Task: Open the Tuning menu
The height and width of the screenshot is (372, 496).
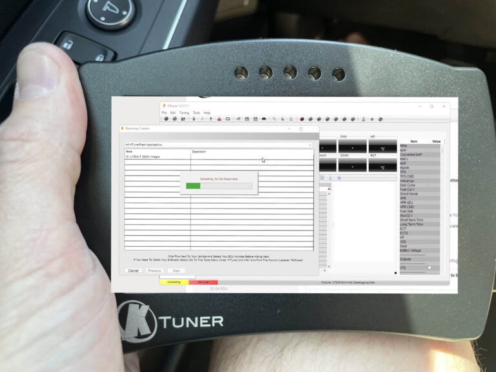Action: (x=184, y=112)
